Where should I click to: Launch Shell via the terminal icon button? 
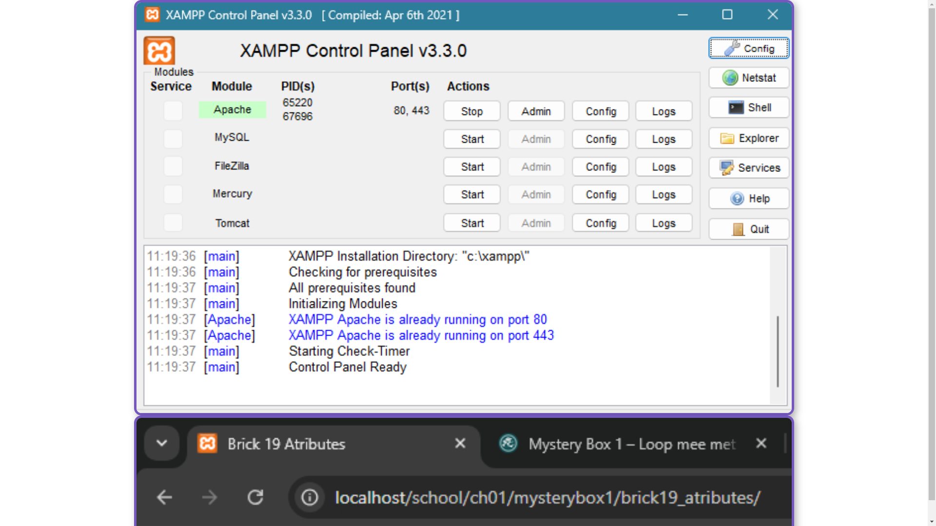749,108
